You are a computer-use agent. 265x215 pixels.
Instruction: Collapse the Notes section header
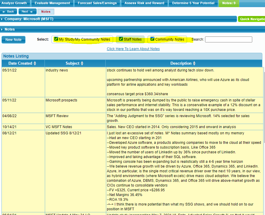[132, 29]
